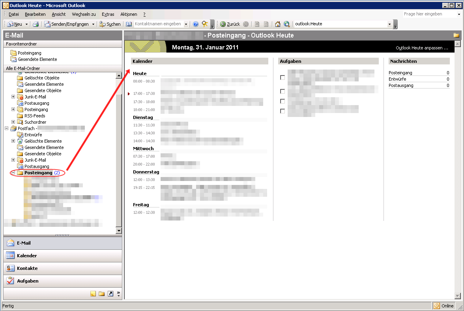Open the ? help menu
This screenshot has height=311, width=464.
144,14
